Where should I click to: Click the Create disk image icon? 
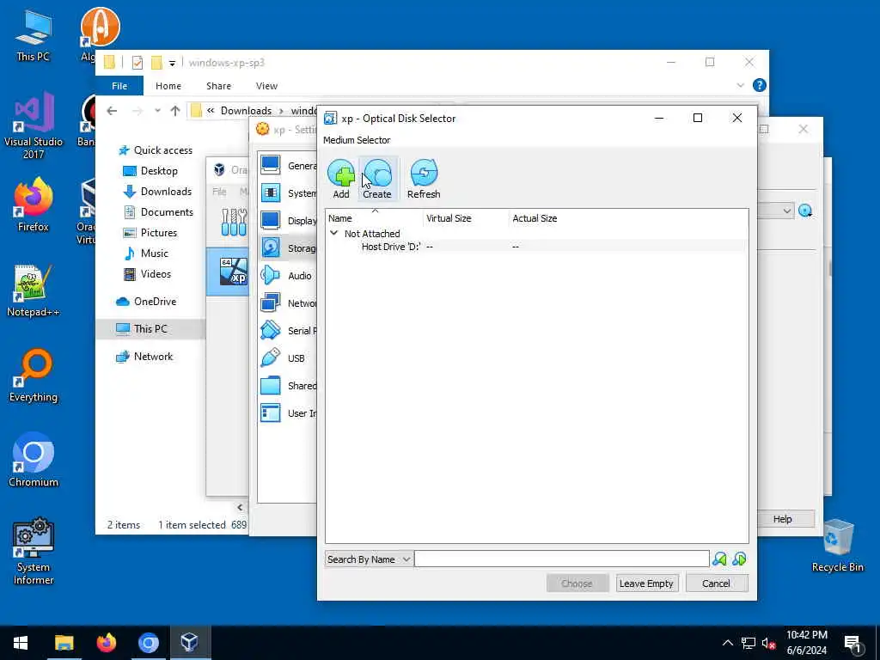coord(377,179)
